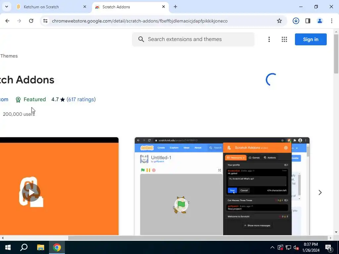Open web store more options menu
339x254 pixels.
[x=269, y=39]
